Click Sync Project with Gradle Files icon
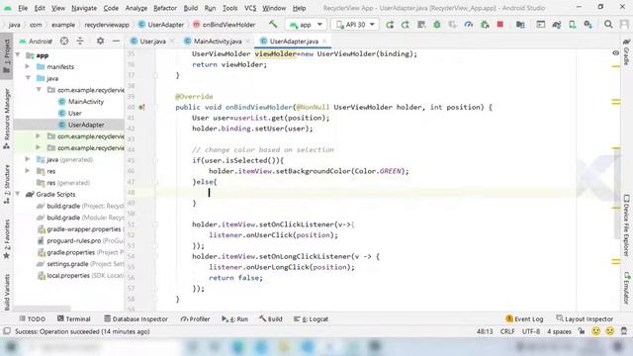This screenshot has height=356, width=633. coord(556,25)
